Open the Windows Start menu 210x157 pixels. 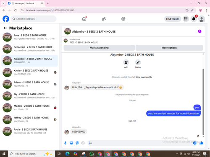pyautogui.click(x=4, y=154)
